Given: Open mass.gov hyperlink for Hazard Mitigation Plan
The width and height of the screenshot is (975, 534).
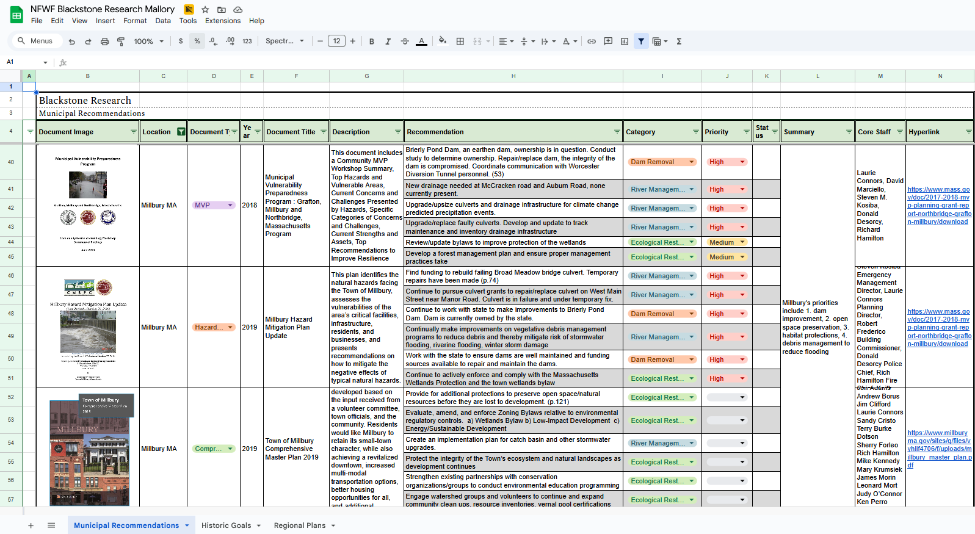Looking at the screenshot, I should pyautogui.click(x=939, y=328).
